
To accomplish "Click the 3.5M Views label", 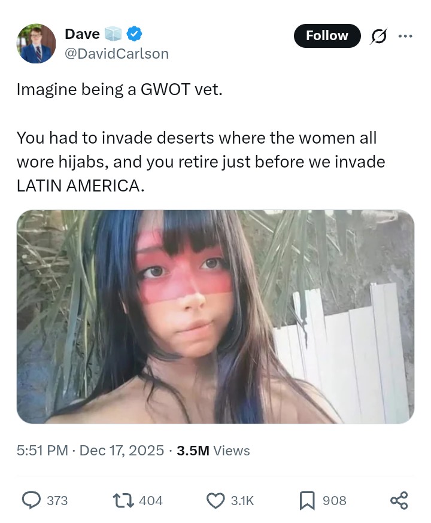I will (213, 451).
